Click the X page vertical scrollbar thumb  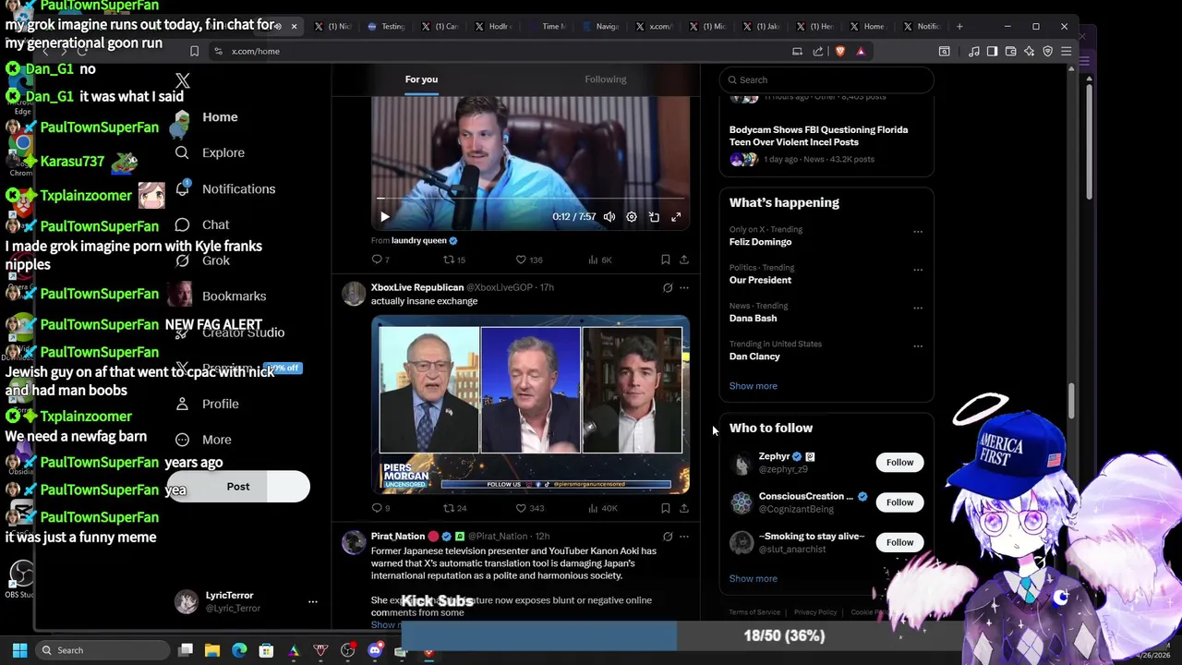click(x=1072, y=401)
